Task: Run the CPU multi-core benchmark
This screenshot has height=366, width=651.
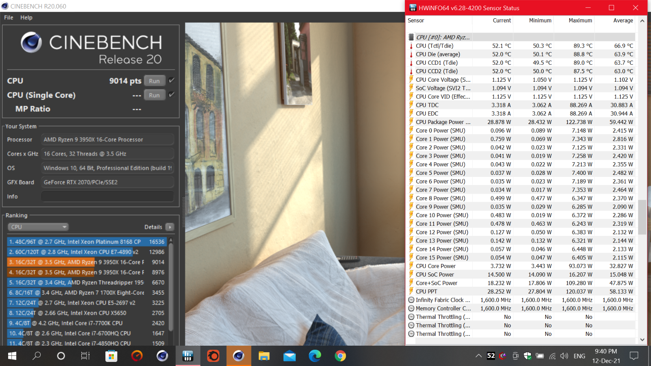Action: pyautogui.click(x=154, y=81)
